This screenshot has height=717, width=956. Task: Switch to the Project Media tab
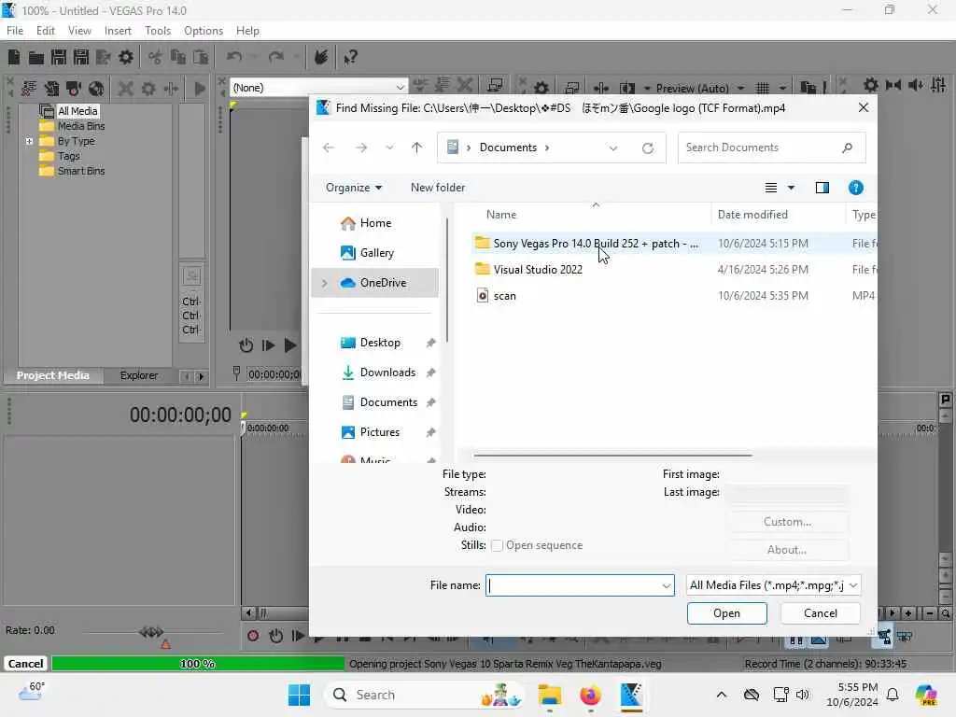click(x=52, y=375)
